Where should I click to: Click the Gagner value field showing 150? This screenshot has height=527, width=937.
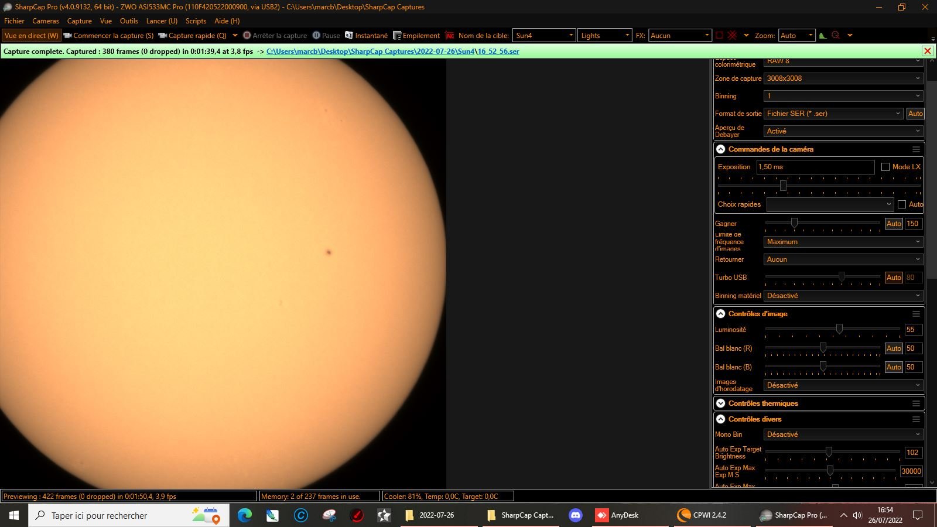pyautogui.click(x=914, y=224)
